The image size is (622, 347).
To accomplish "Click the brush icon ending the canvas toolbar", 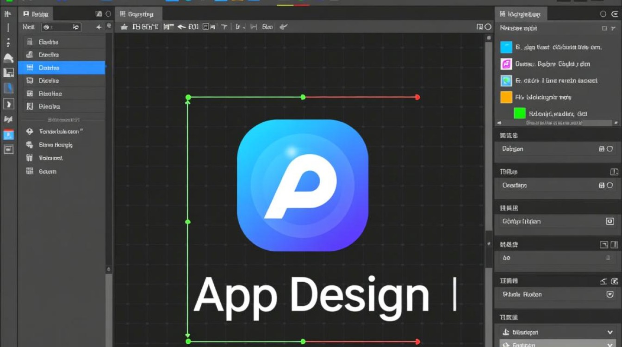I will pyautogui.click(x=284, y=27).
